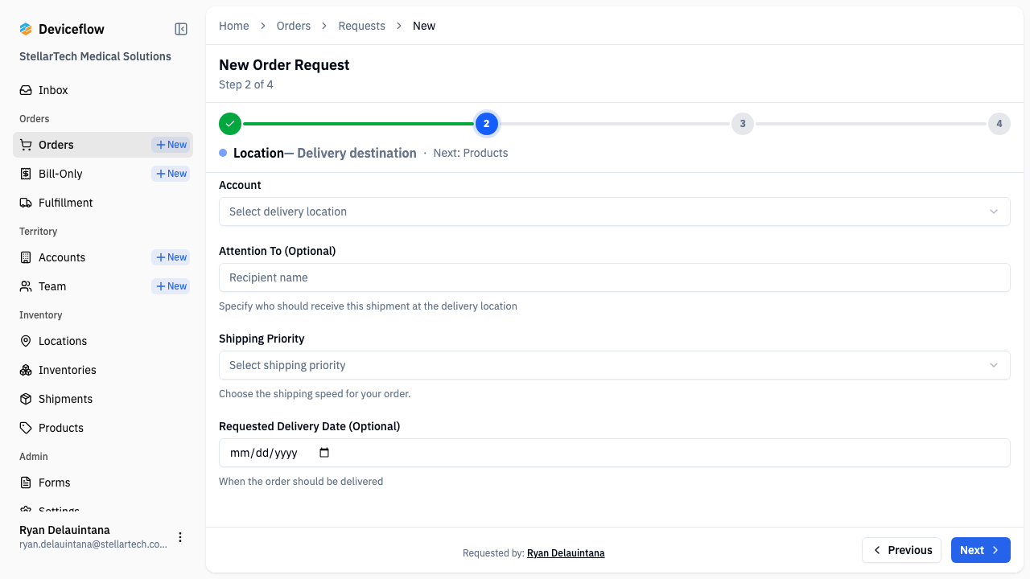The width and height of the screenshot is (1030, 579).
Task: Open Products in the sidebar
Action: pos(103,428)
